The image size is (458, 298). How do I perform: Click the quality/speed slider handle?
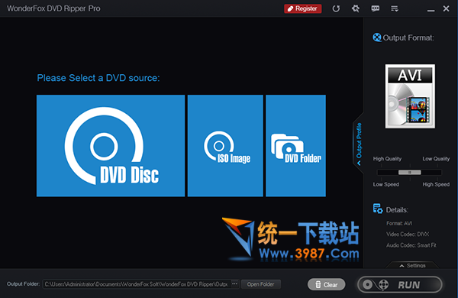(x=409, y=172)
